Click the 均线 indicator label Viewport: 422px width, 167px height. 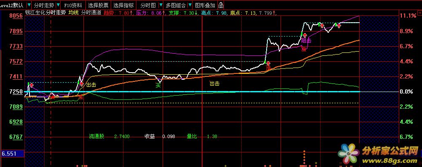[73, 13]
